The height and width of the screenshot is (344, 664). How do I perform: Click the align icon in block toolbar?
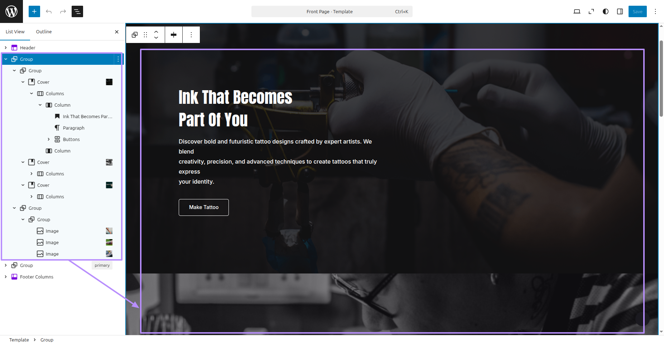[174, 35]
